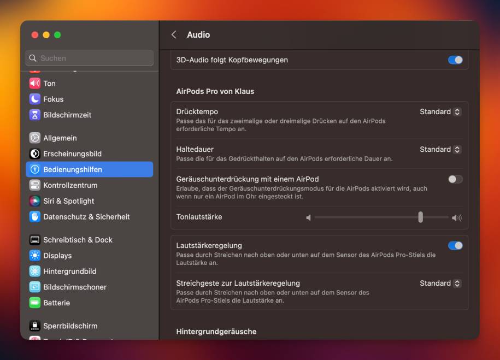Click the Bildschirmzeit hourglass icon

[x=35, y=115]
